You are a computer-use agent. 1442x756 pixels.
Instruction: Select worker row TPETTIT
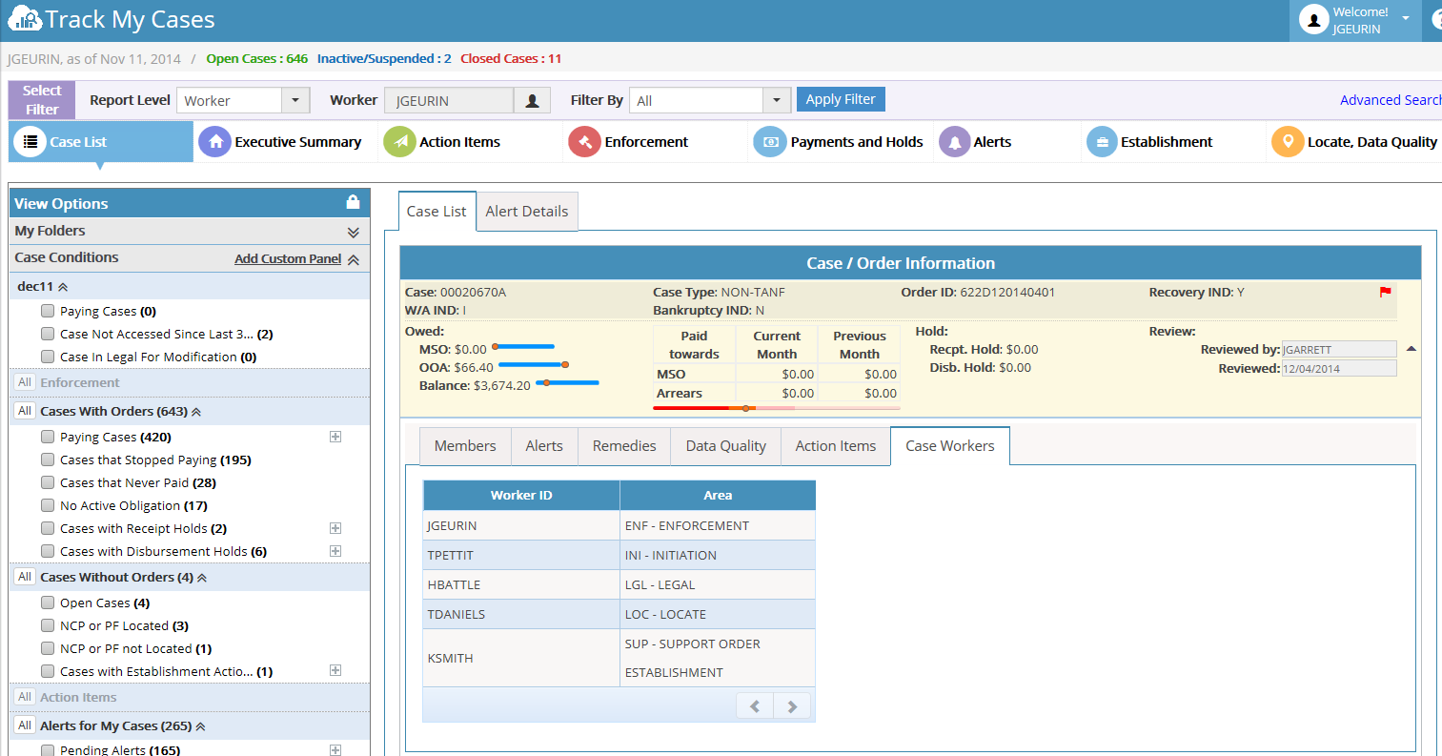619,555
